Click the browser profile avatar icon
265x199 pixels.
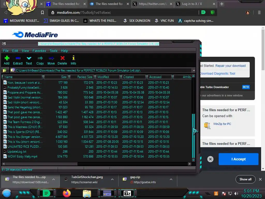[x=248, y=12]
